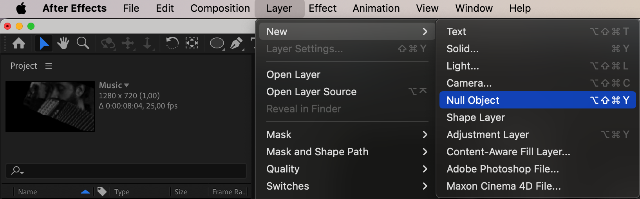The height and width of the screenshot is (199, 640).
Task: Select the Music composition thumbnail
Action: coord(50,106)
